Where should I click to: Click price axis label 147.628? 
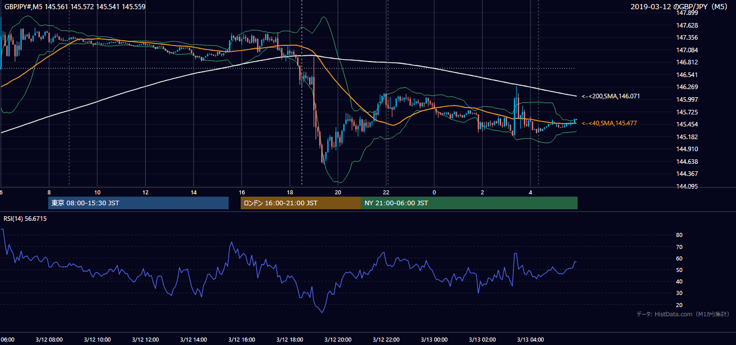[688, 26]
